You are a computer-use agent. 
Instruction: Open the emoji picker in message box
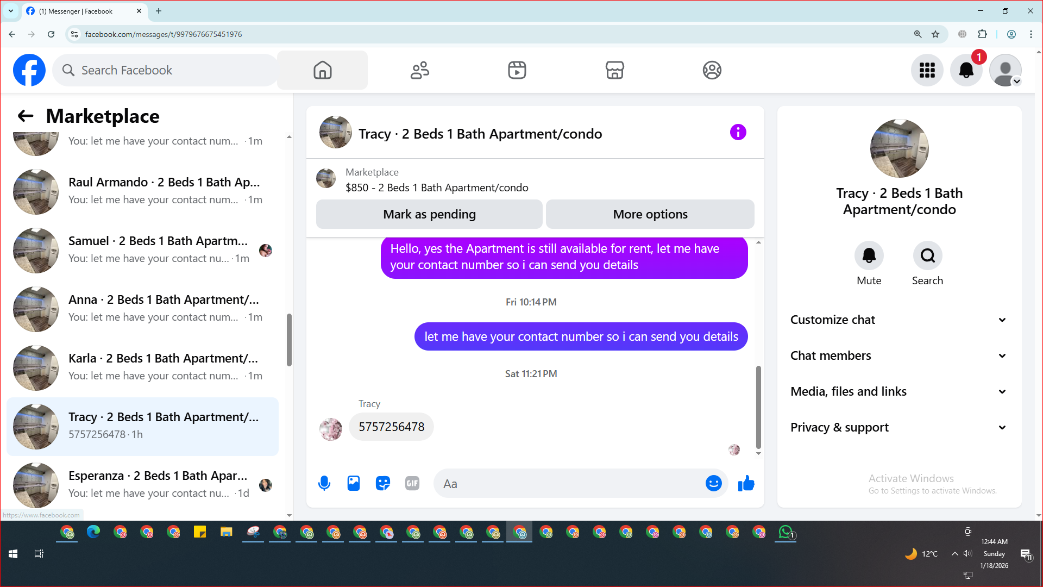click(x=713, y=483)
